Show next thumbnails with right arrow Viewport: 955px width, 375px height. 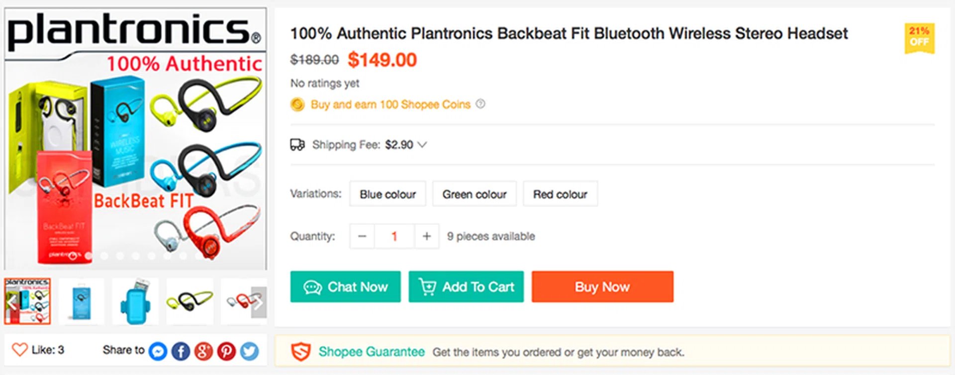pos(259,302)
